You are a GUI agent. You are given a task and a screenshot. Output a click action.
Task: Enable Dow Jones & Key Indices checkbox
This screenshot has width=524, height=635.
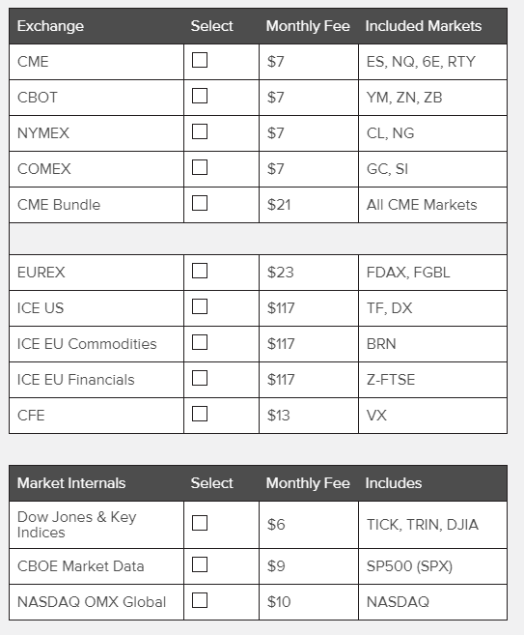coord(200,523)
